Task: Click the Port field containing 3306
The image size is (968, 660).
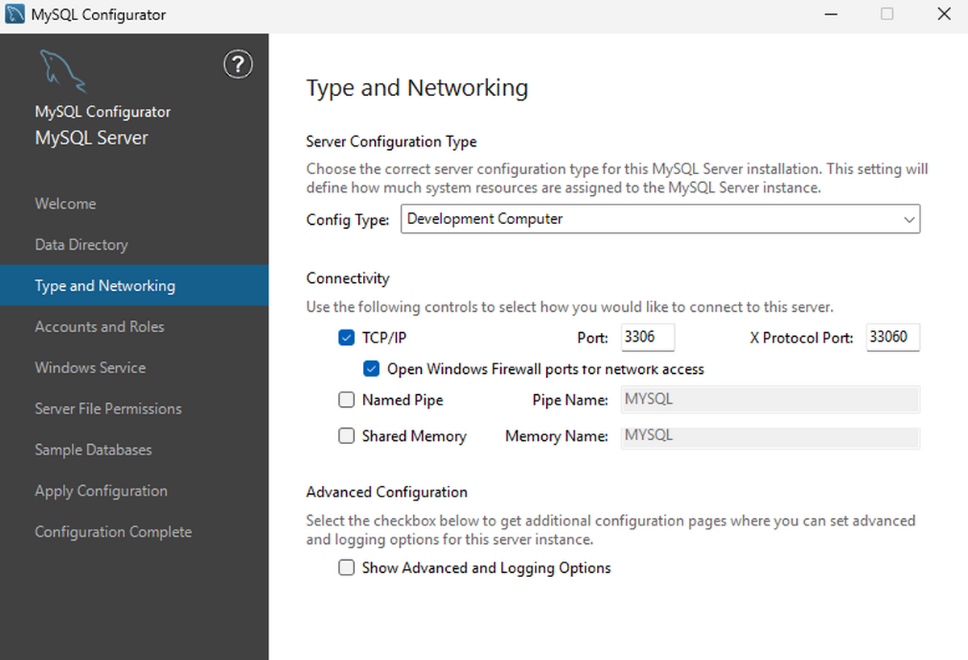Action: pyautogui.click(x=648, y=338)
